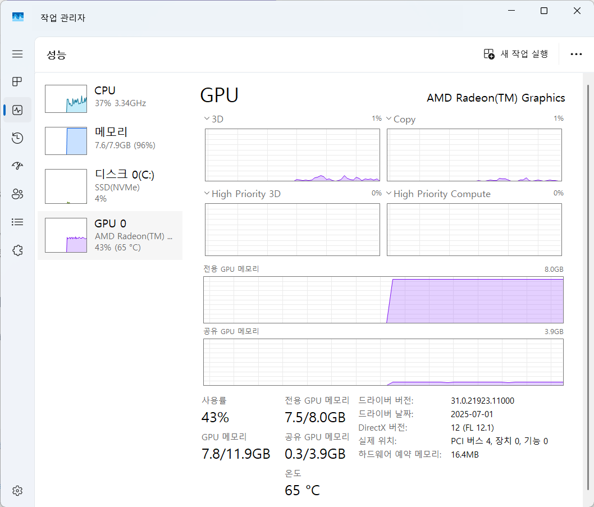The width and height of the screenshot is (594, 507).
Task: Click driver version 31.0.21923.11000
Action: click(x=482, y=400)
